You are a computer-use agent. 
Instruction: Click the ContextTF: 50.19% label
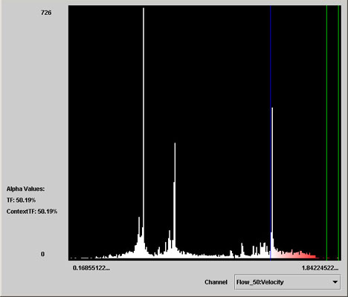pos(32,212)
